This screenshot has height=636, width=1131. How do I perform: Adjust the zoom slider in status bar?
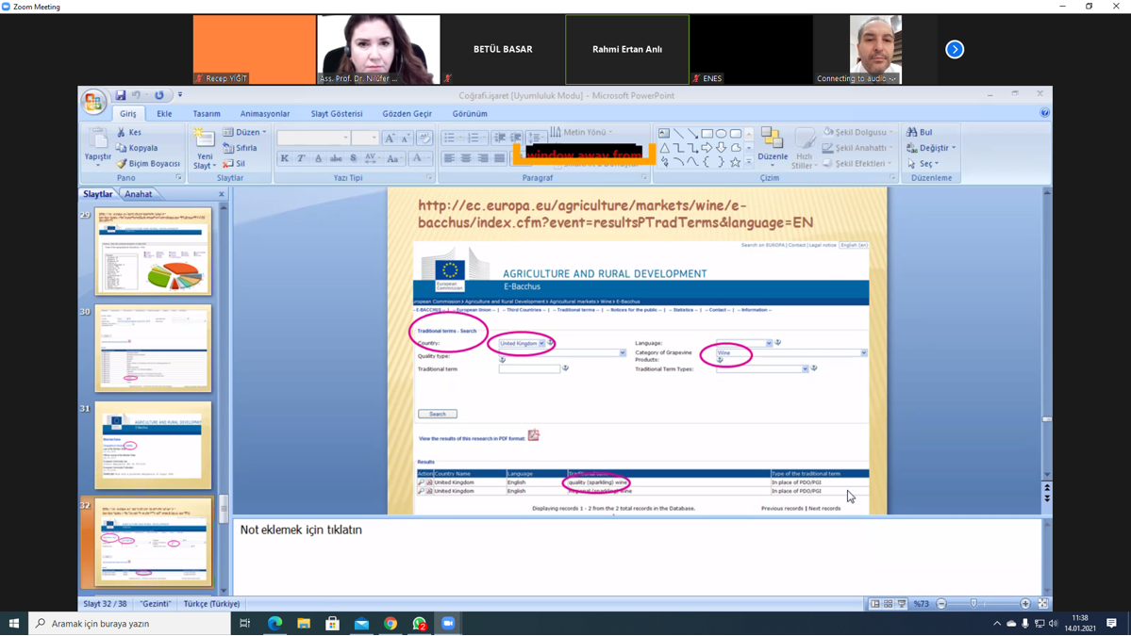pyautogui.click(x=974, y=604)
